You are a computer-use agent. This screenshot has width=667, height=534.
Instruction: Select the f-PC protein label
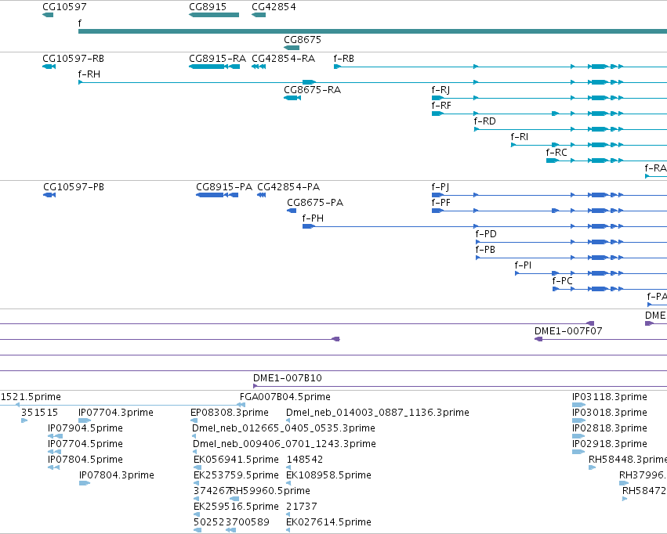tap(562, 281)
